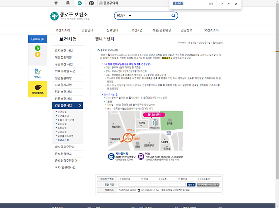The image size is (279, 208).
Task: Click Home in the breadcrumb
Action: point(183,43)
